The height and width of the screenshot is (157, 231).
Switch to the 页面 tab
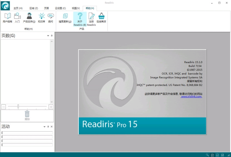(46, 8)
